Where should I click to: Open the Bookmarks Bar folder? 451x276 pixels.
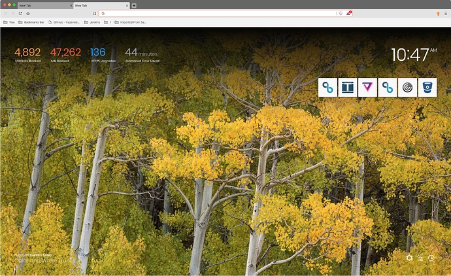pyautogui.click(x=31, y=22)
